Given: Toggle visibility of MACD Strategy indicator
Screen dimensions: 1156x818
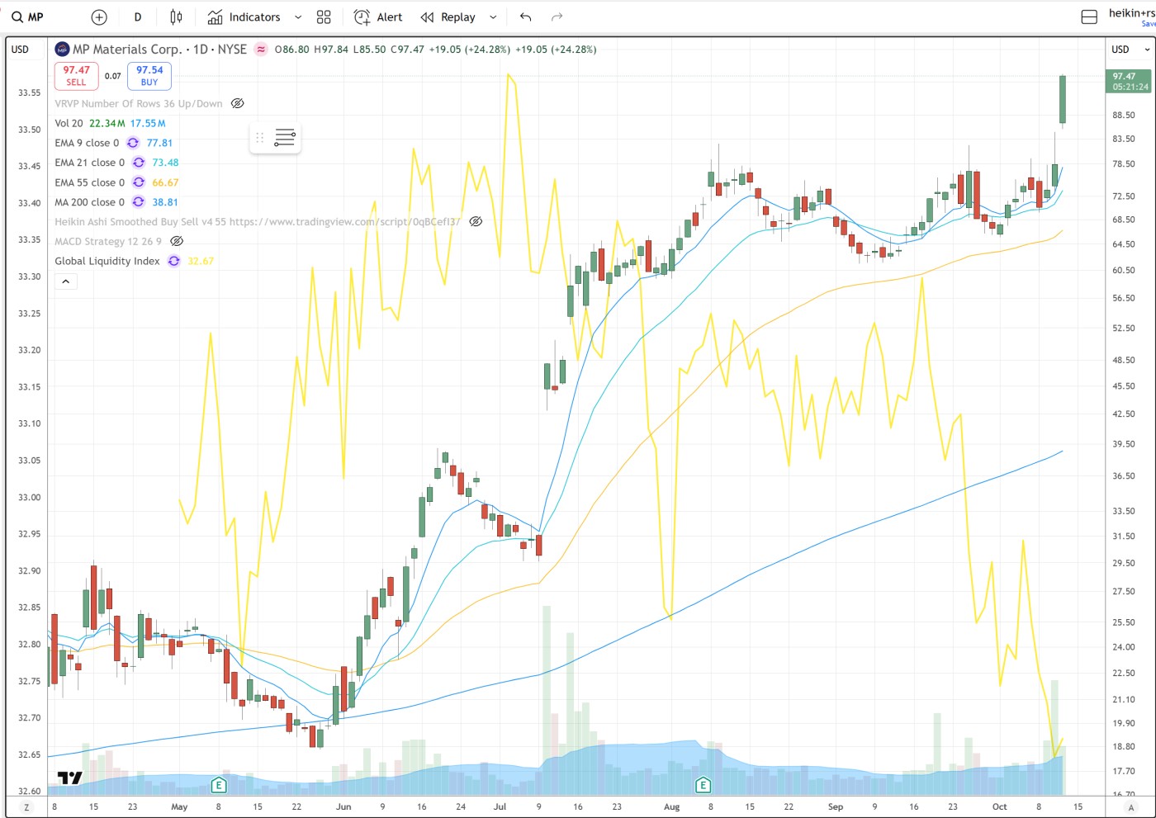Looking at the screenshot, I should [x=177, y=242].
